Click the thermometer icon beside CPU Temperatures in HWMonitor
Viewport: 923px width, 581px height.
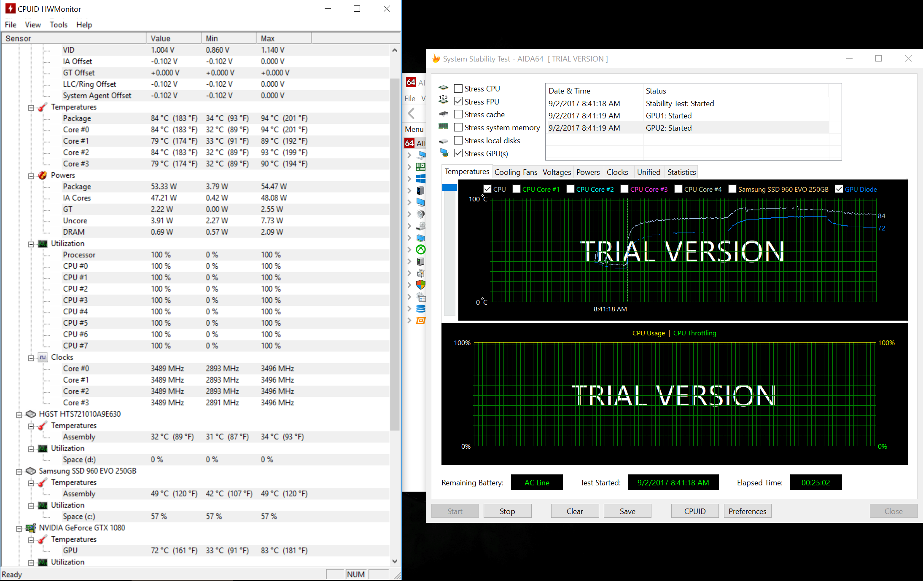point(43,107)
